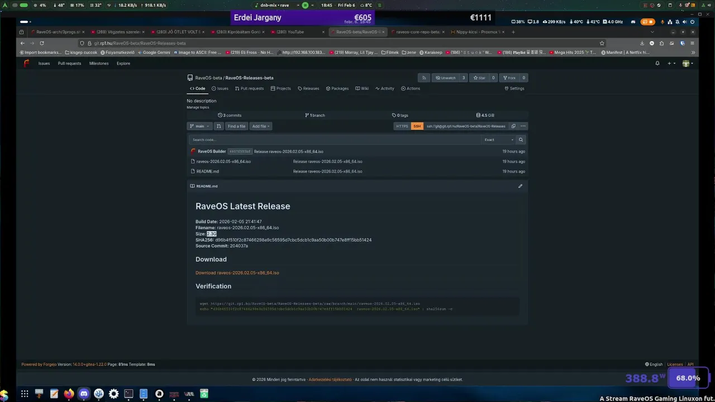Image resolution: width=715 pixels, height=402 pixels.
Task: Switch clone URL to HTTPS
Action: tap(402, 126)
